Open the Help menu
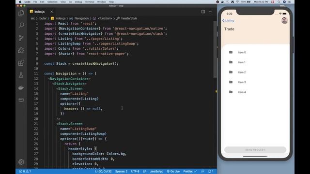 [x=111, y=2]
